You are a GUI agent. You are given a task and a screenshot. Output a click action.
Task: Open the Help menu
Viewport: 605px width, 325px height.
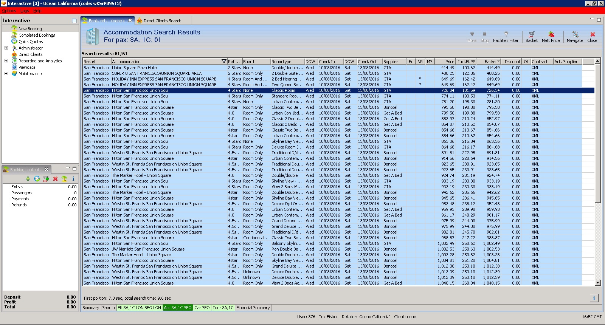(37, 11)
